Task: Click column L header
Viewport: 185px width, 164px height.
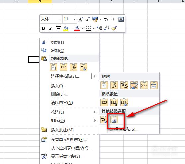Action: pos(135,1)
